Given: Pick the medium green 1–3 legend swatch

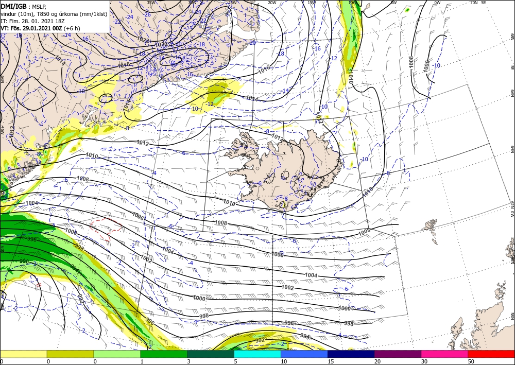Looking at the screenshot, I should click(x=164, y=354).
